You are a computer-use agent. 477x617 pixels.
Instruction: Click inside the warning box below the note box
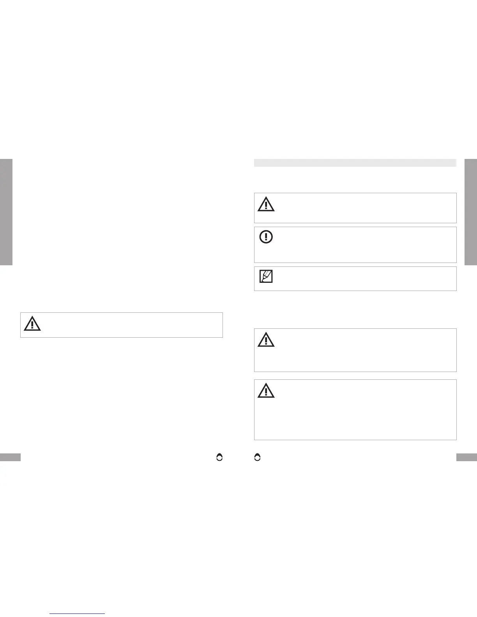click(x=362, y=350)
